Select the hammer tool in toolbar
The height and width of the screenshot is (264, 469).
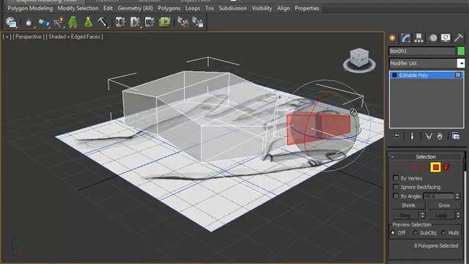tap(103, 23)
